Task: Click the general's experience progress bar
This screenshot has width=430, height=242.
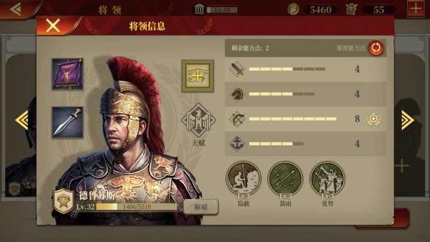Action: click(137, 207)
